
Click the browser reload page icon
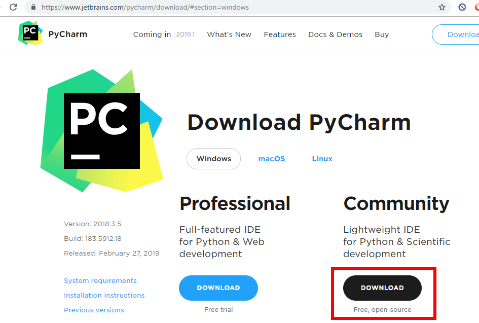tap(13, 7)
